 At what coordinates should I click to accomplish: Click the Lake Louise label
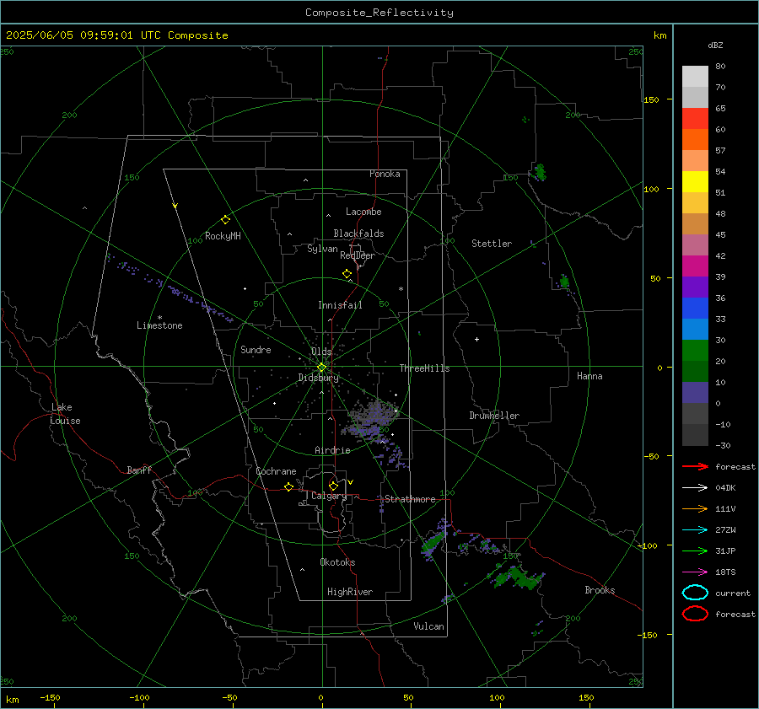coord(65,414)
